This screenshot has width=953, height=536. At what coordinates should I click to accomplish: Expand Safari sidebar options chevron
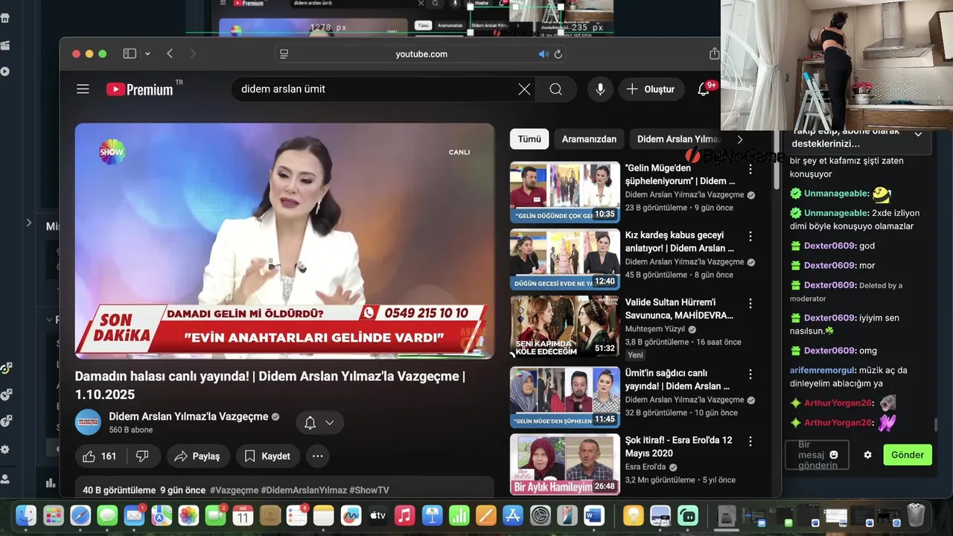click(x=147, y=54)
